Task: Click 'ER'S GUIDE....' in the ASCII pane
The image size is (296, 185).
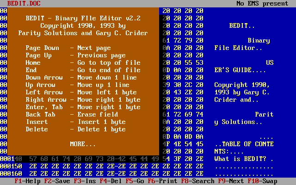Action: pos(240,70)
